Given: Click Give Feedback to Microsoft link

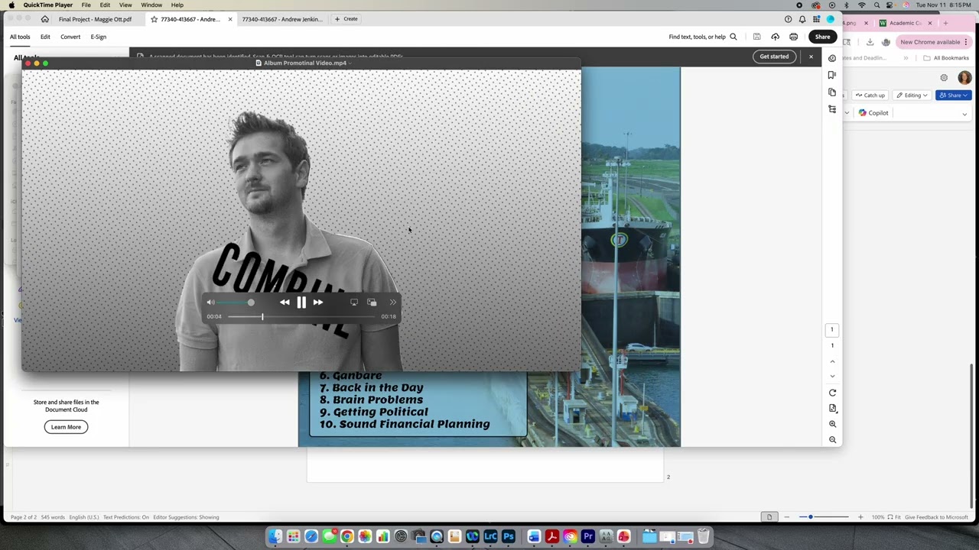Looking at the screenshot, I should pyautogui.click(x=936, y=517).
